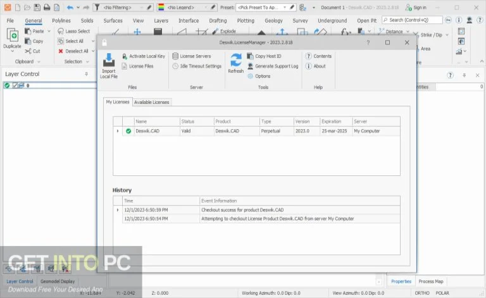
Task: Click the Undo arrow in title bar
Action: click(x=70, y=7)
